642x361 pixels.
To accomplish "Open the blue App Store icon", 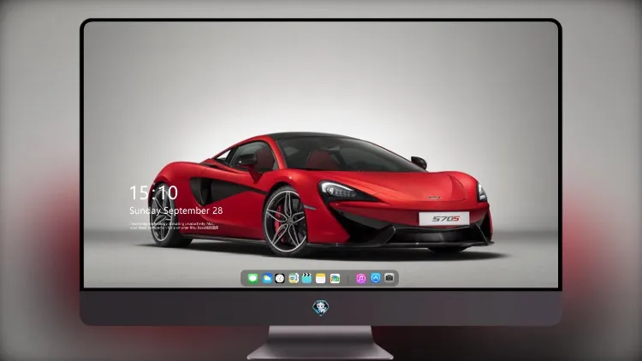I will pyautogui.click(x=376, y=278).
